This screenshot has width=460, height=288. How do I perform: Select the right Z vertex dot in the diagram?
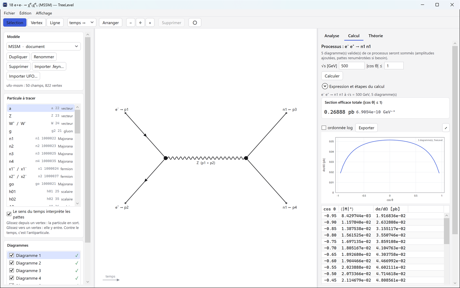246,158
